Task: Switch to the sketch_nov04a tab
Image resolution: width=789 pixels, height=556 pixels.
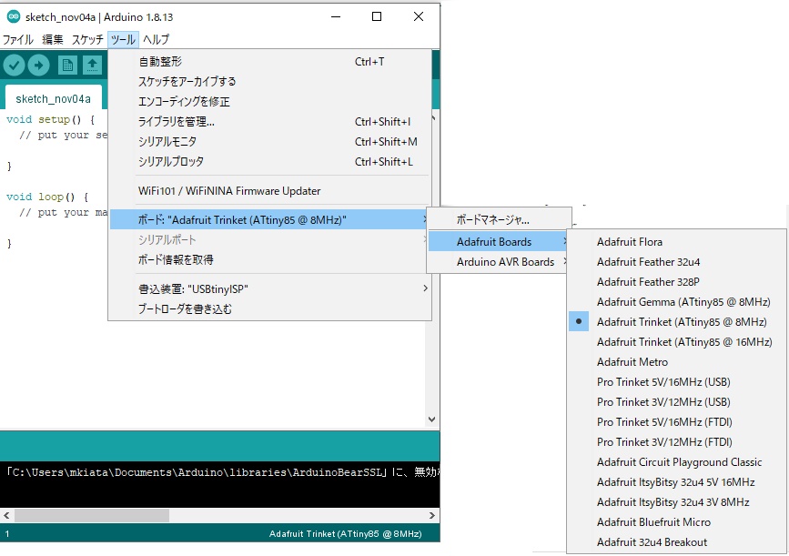Action: click(54, 98)
